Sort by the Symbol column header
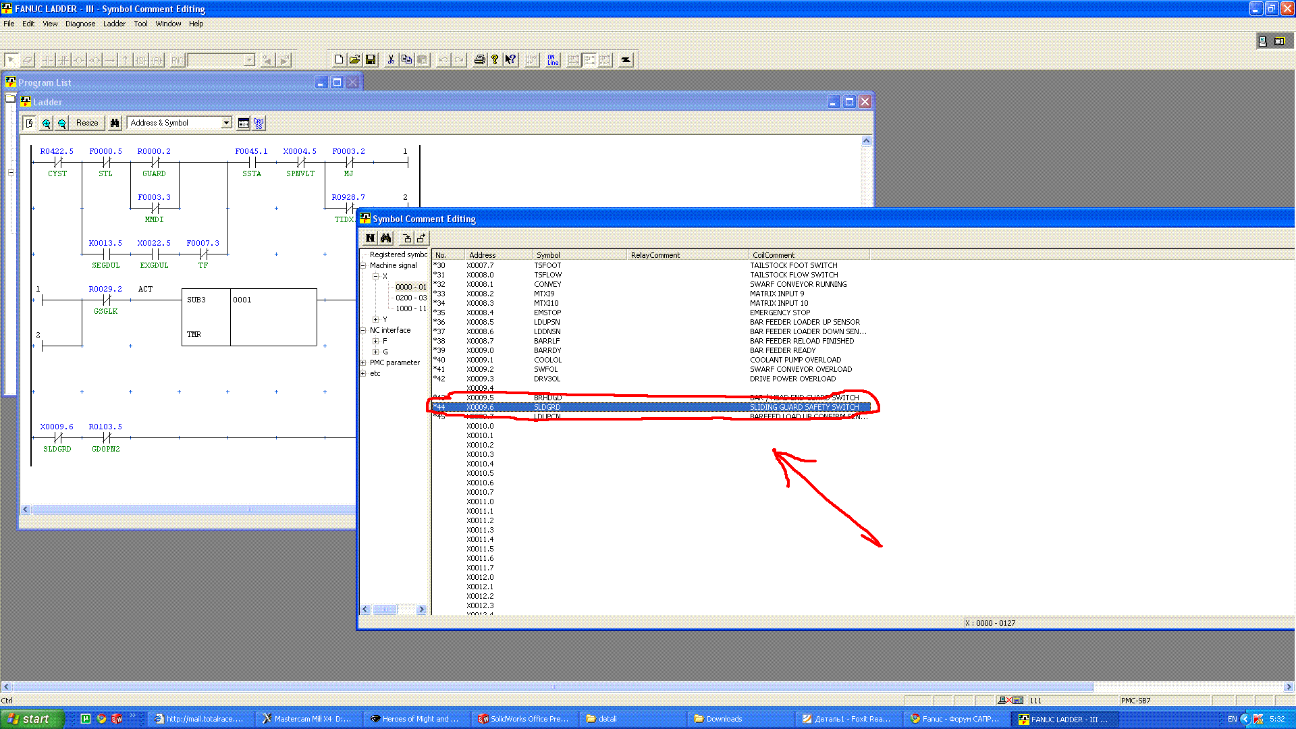This screenshot has width=1296, height=729. 579,255
